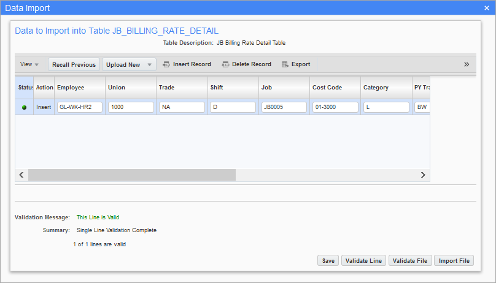Click the Insert Record icon

tap(166, 64)
